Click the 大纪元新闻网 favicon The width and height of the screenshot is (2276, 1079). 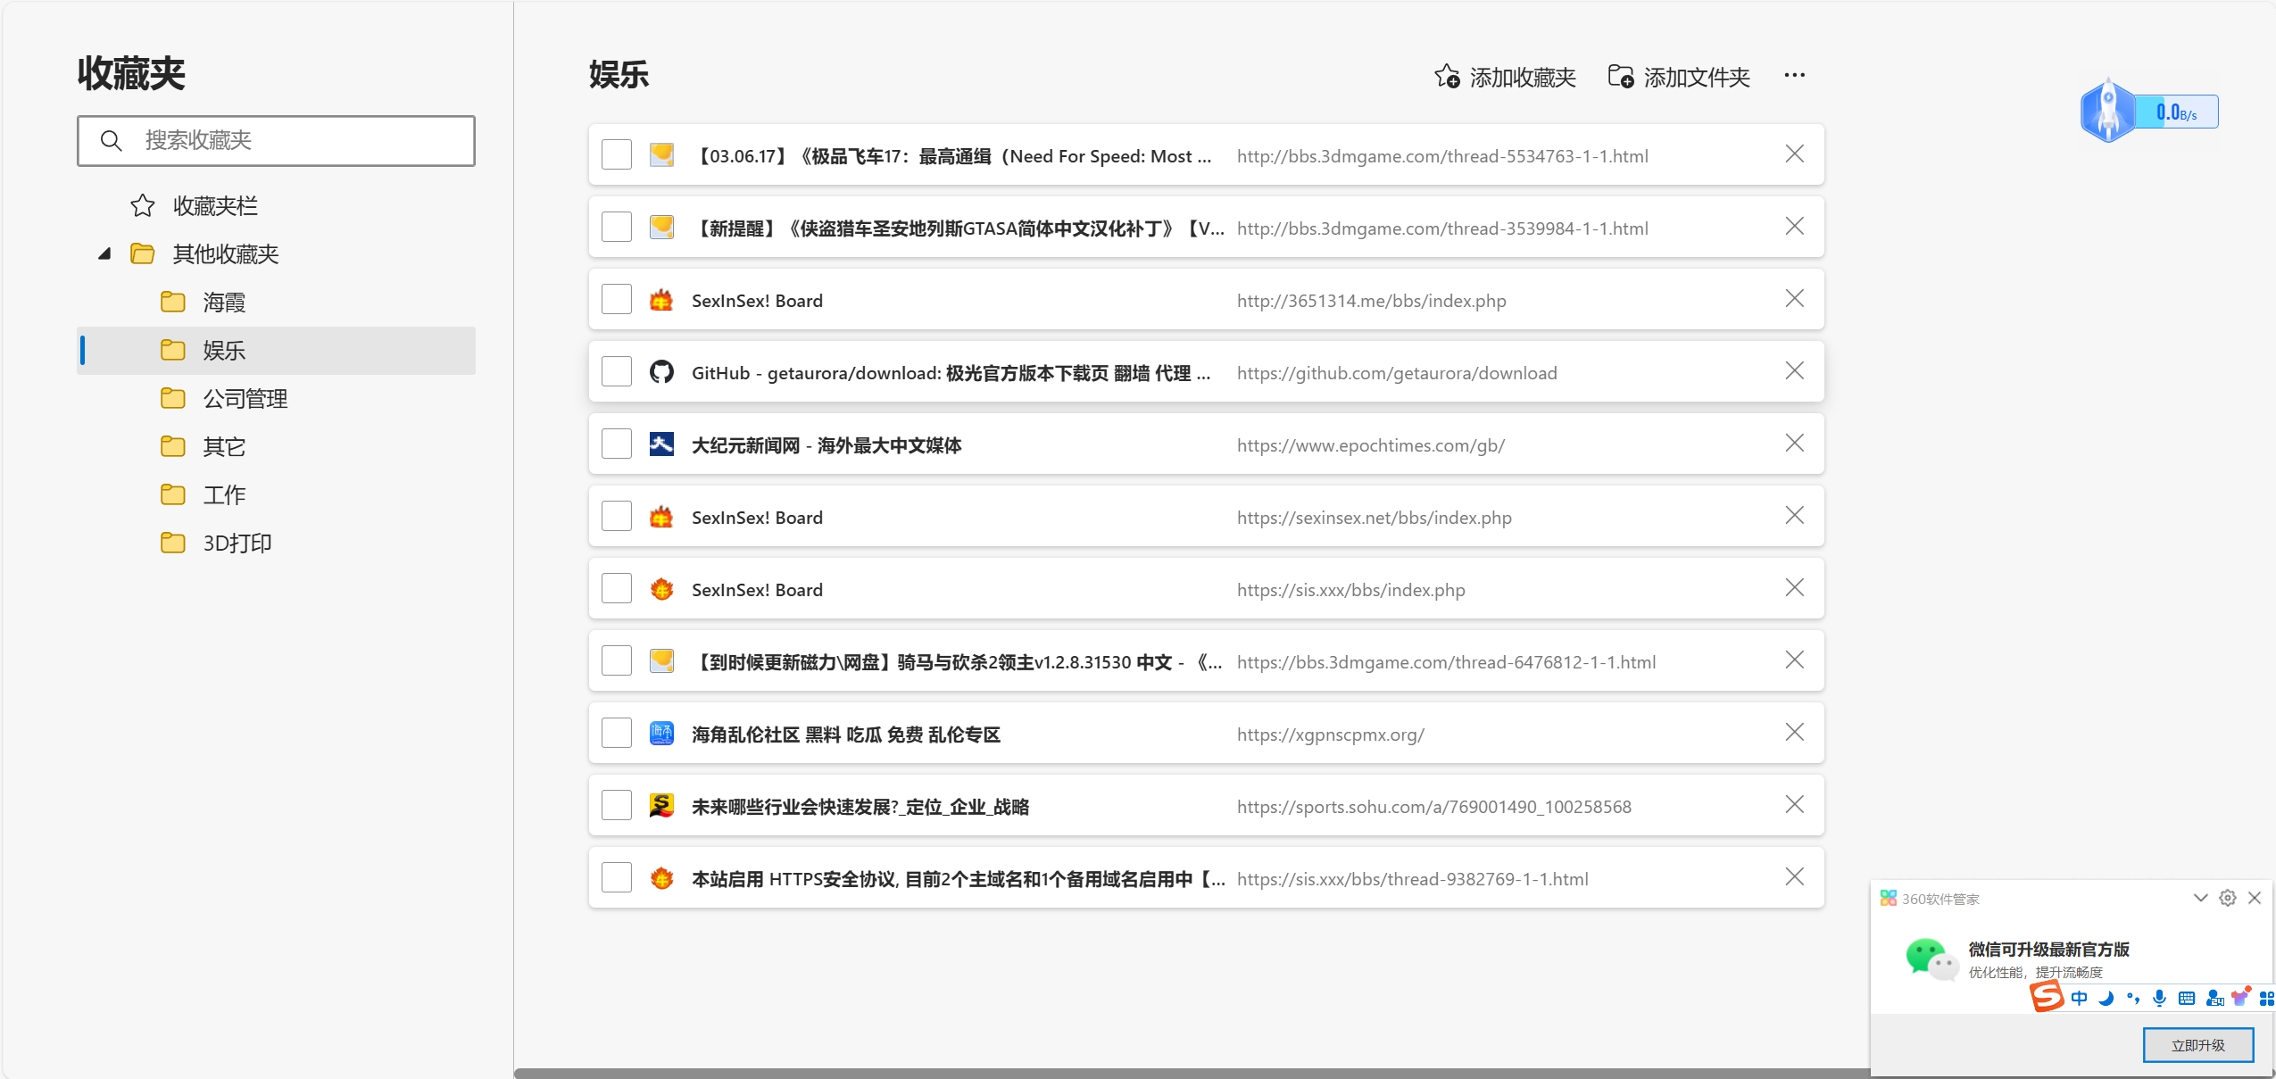point(661,444)
